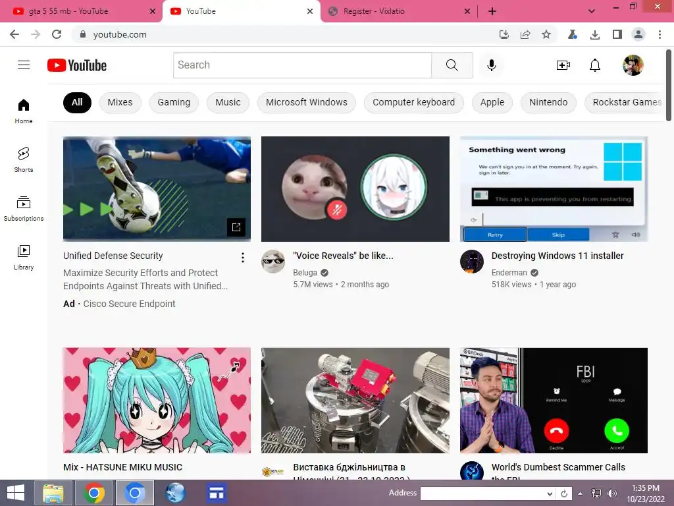Image resolution: width=674 pixels, height=506 pixels.
Task: Visit the Beluga channel name
Action: tap(305, 273)
